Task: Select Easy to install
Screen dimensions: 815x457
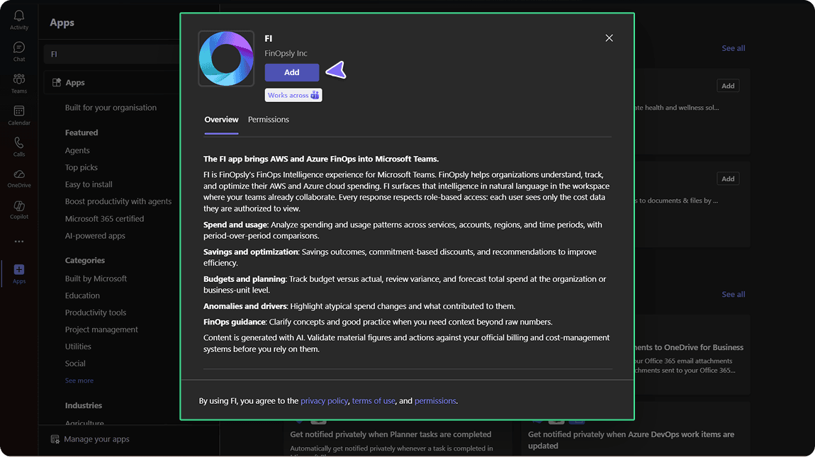Action: click(89, 184)
